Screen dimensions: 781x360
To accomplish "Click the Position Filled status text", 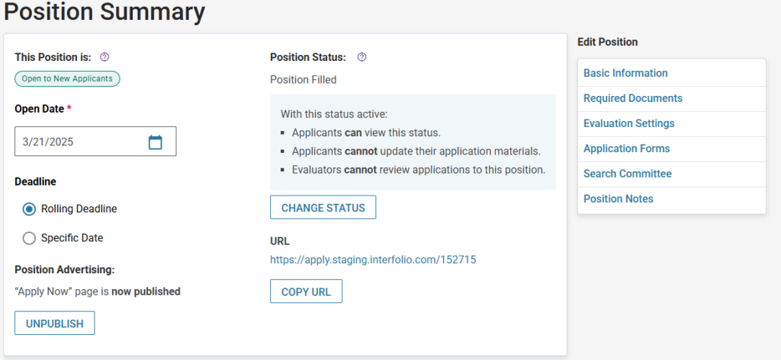I will point(304,80).
